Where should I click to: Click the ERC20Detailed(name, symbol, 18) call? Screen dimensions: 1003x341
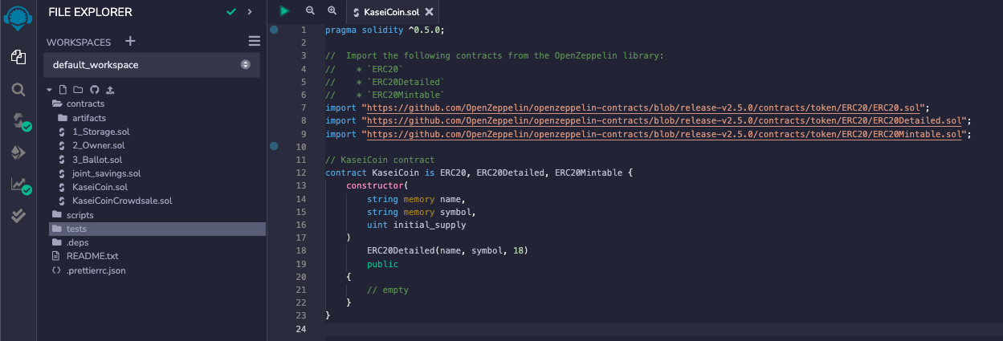pyautogui.click(x=447, y=251)
